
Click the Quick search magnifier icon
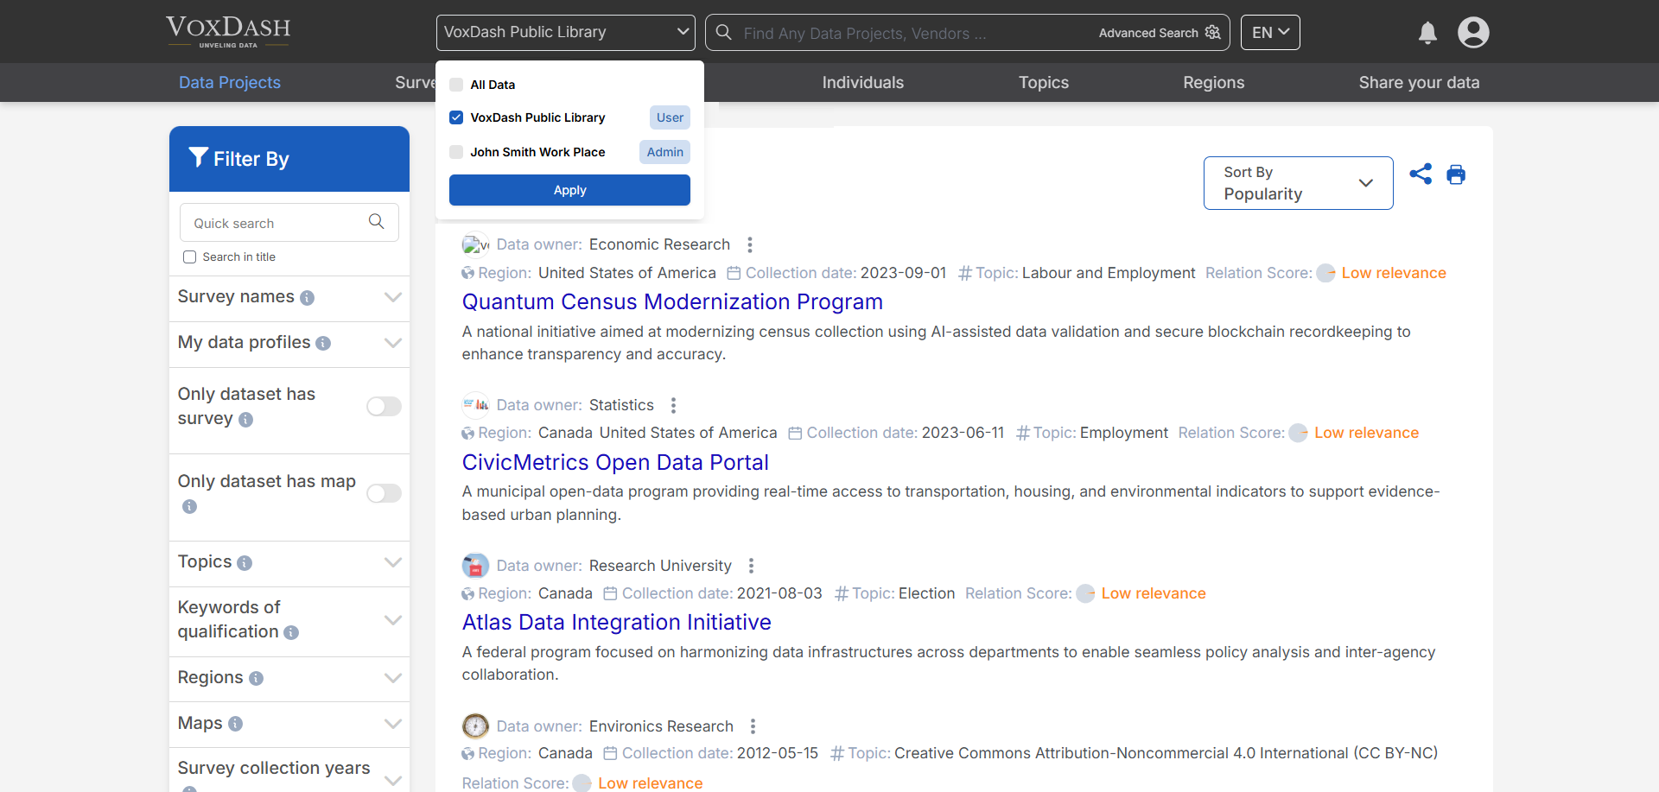(x=376, y=222)
